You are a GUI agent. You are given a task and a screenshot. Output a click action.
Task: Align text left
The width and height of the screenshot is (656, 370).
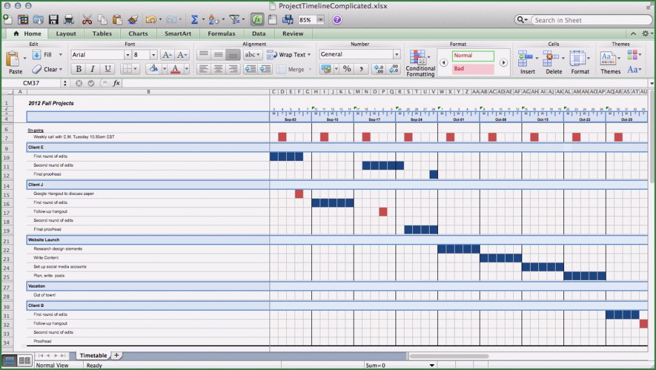204,69
